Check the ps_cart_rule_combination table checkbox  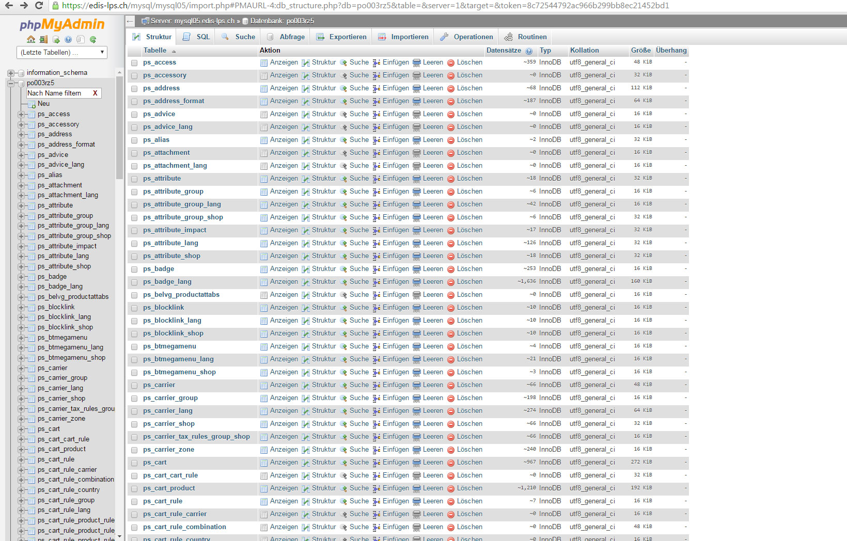pos(134,527)
